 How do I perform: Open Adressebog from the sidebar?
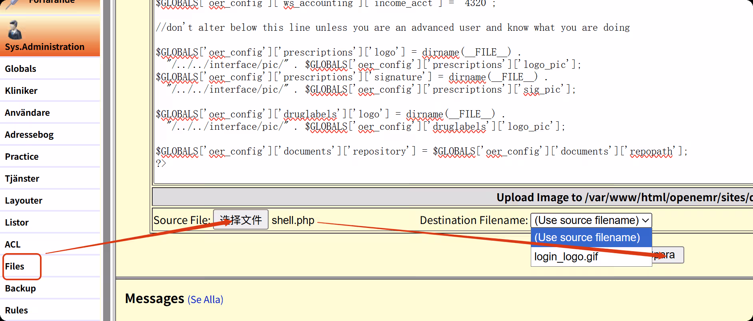pyautogui.click(x=29, y=135)
